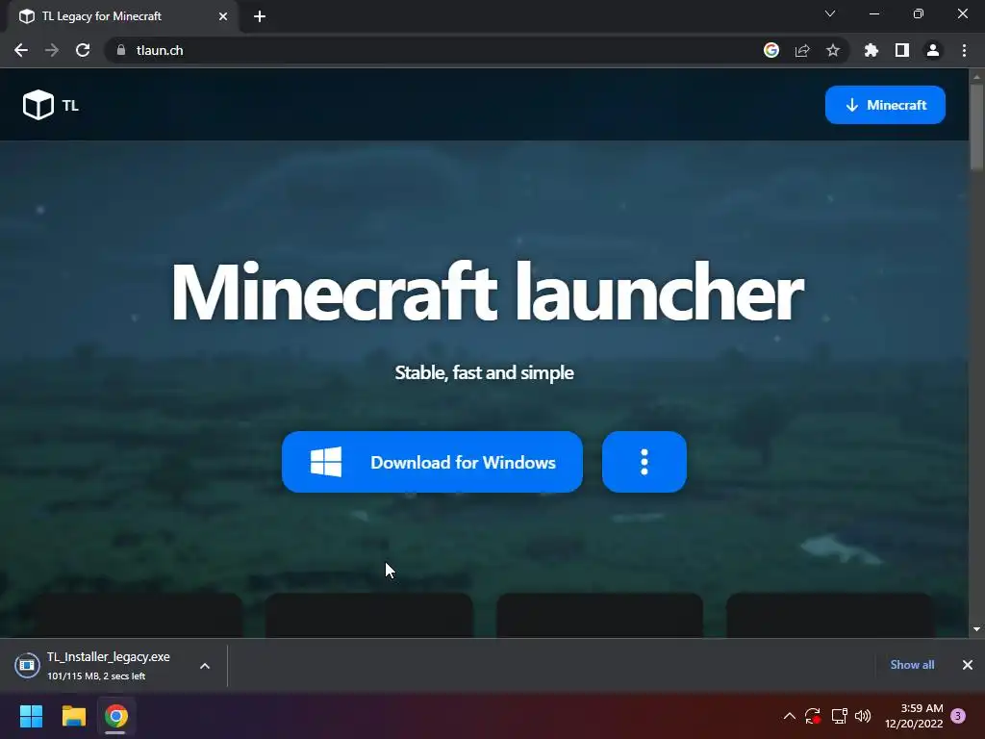Click the sync update tray icon

pos(813,716)
